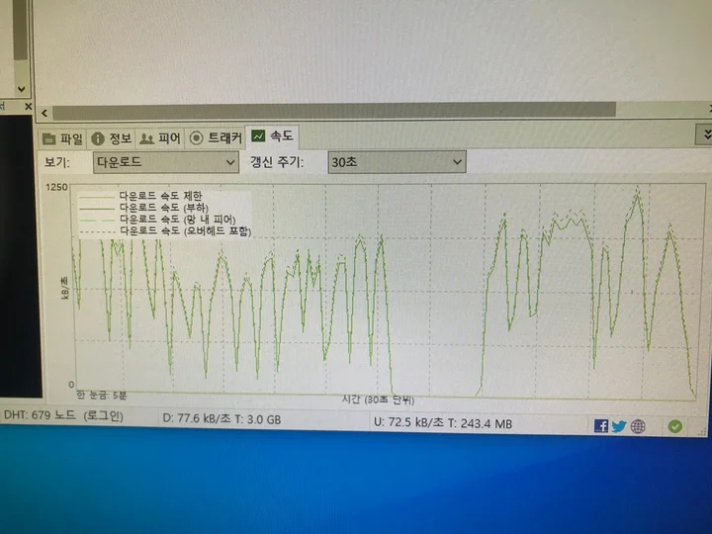Viewport: 712px width, 534px height.
Task: Expand the double-chevron at right of tab bar
Action: click(704, 133)
